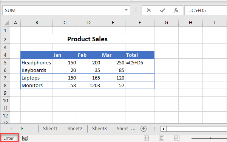This screenshot has width=227, height=142.
Task: Click the zoom out minus button
Action: (x=188, y=138)
